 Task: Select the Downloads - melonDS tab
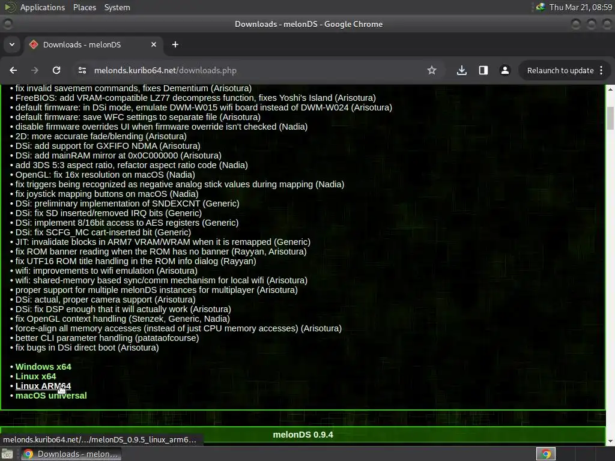(93, 44)
